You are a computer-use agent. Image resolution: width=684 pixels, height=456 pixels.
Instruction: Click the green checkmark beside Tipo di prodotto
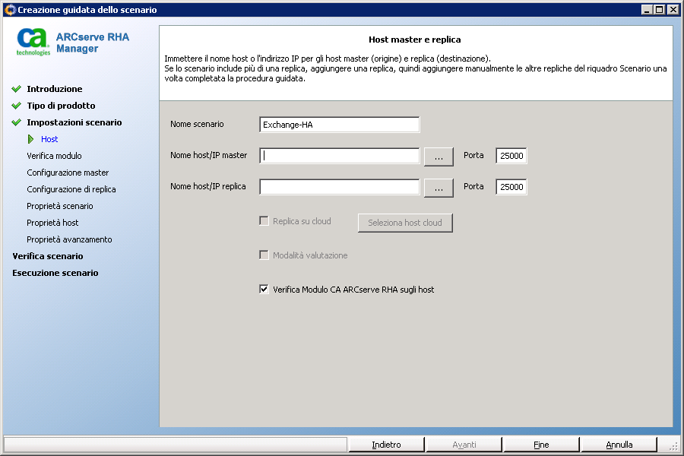(x=17, y=106)
